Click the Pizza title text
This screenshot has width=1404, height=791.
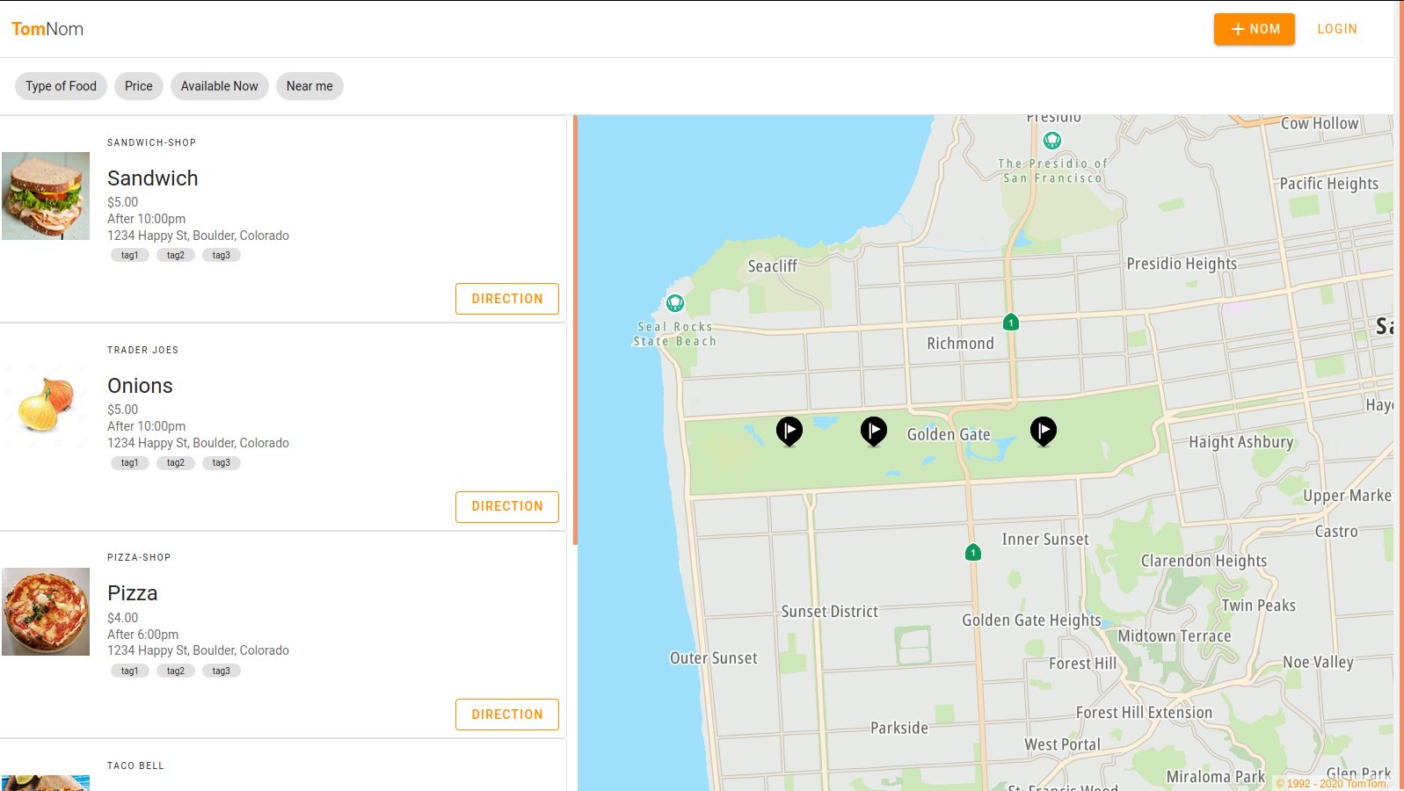tap(133, 593)
